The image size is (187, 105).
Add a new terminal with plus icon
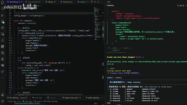186,6
